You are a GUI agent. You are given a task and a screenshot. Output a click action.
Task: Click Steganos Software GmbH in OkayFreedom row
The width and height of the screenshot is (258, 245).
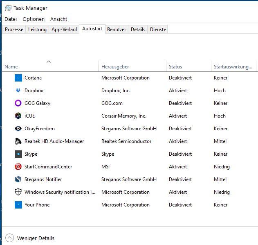tap(129, 129)
